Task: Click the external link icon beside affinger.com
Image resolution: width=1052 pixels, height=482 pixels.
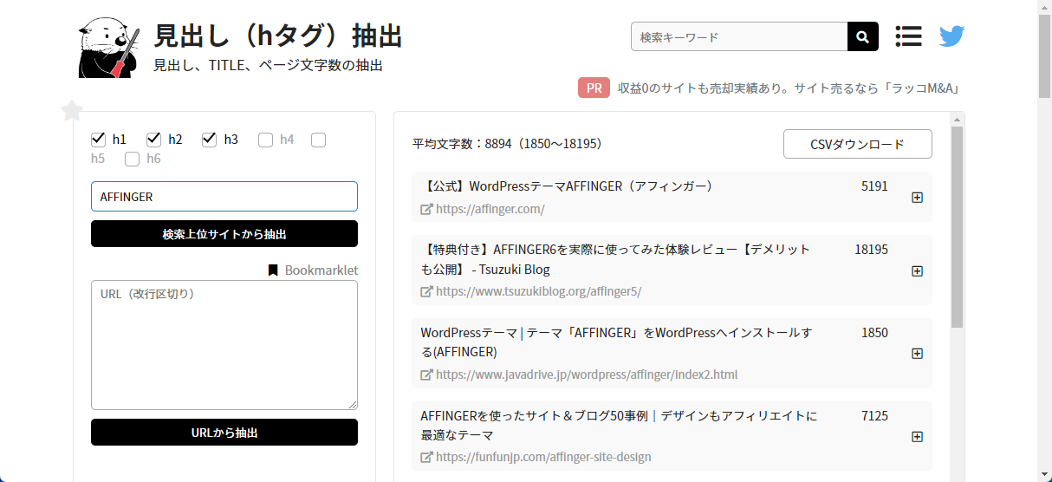Action: click(426, 209)
